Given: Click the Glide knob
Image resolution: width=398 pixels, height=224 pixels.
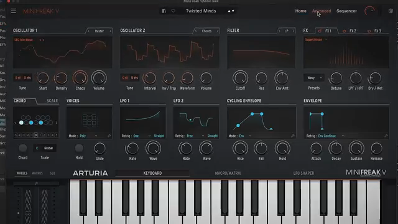Looking at the screenshot, I should pyautogui.click(x=99, y=149).
